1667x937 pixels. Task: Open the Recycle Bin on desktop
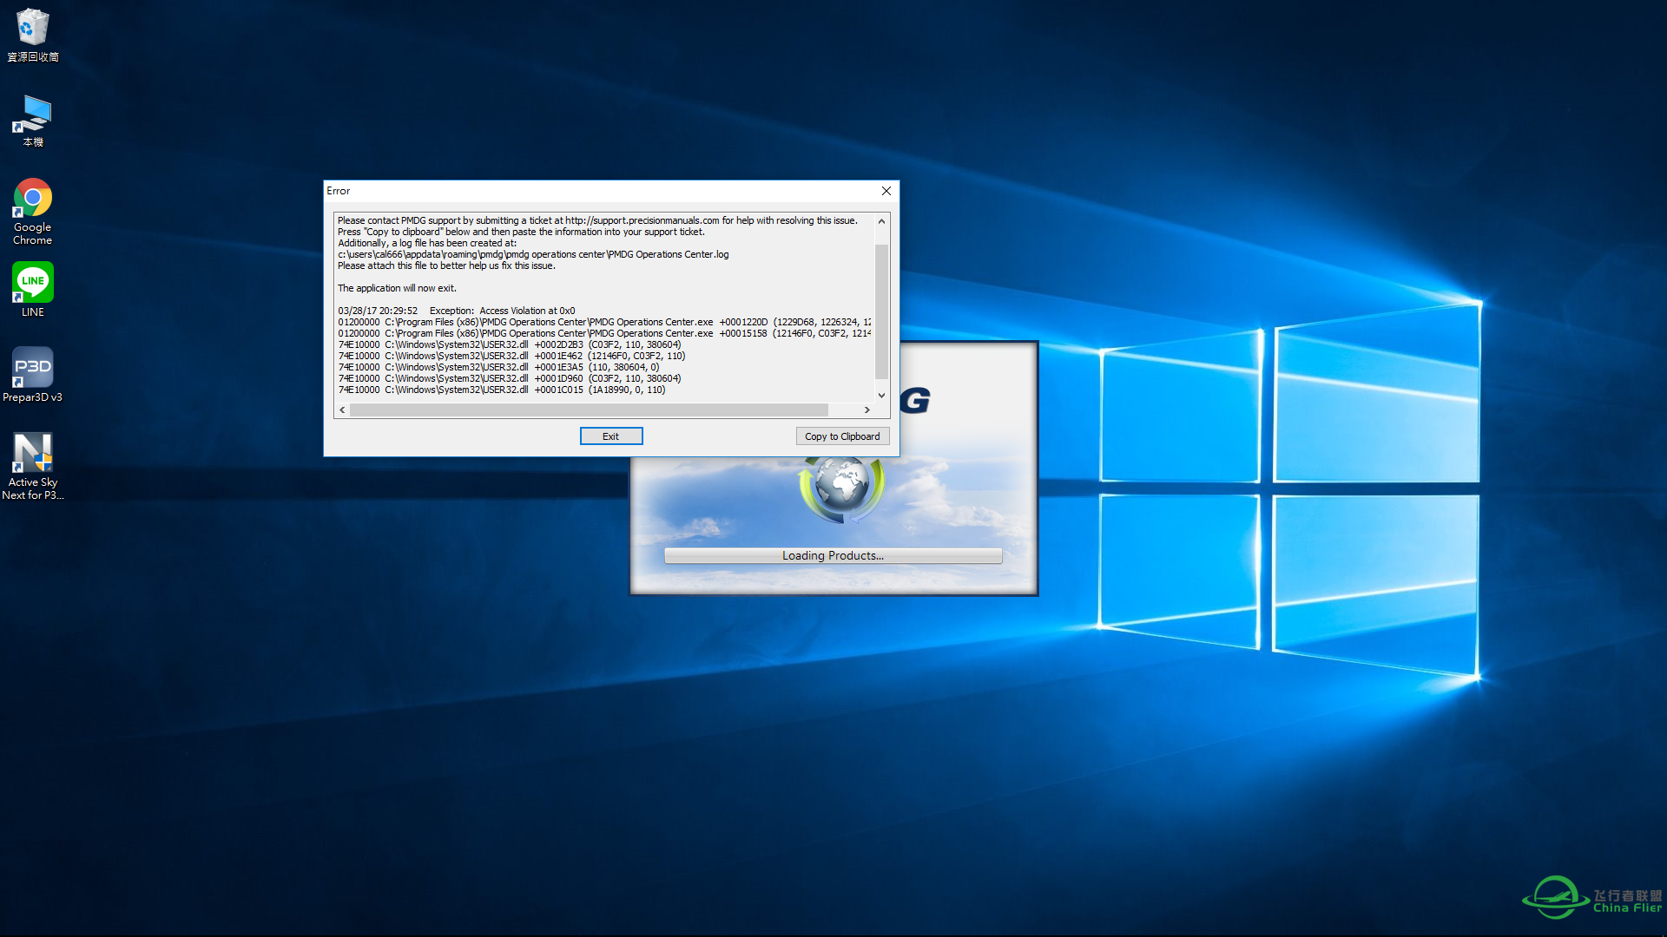pos(31,25)
